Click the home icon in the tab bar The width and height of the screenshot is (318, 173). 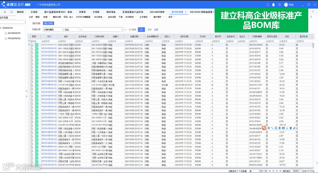5,12
